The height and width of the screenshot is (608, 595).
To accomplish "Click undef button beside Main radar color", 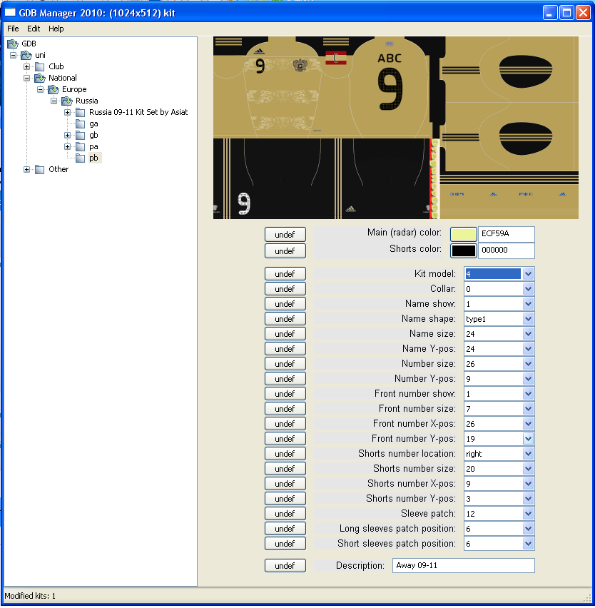I will (285, 235).
